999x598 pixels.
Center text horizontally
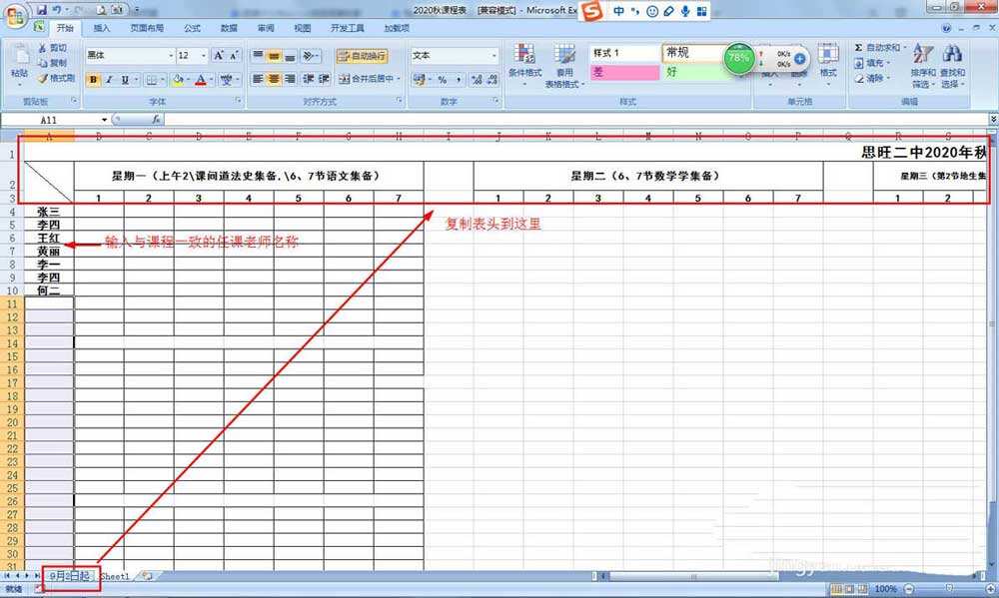point(274,79)
